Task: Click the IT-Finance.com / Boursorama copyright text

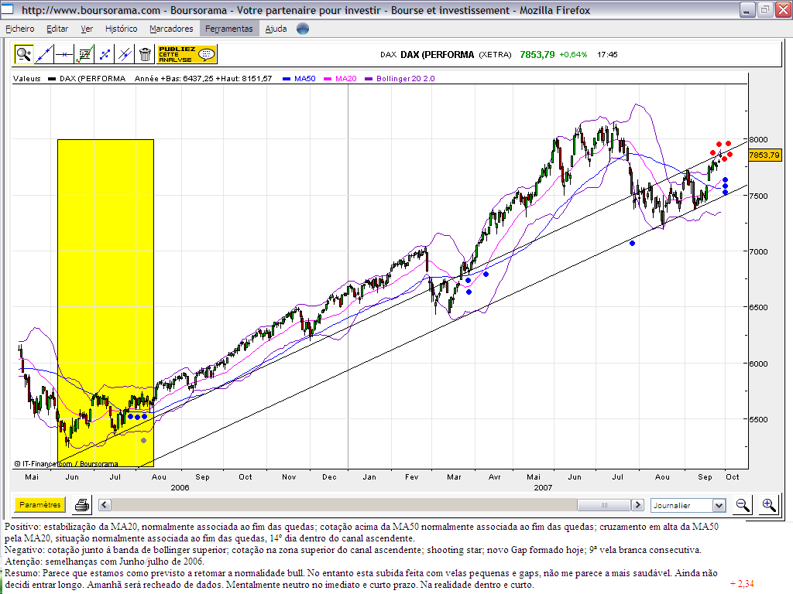Action: tap(67, 464)
